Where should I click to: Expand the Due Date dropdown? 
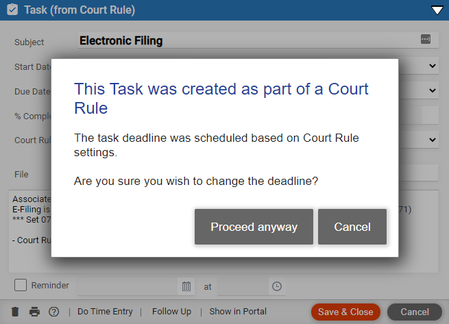tap(433, 90)
